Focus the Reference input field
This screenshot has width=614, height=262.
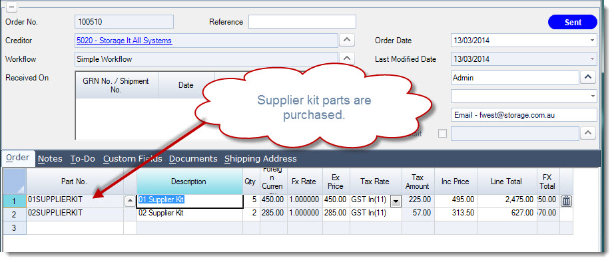coord(302,22)
